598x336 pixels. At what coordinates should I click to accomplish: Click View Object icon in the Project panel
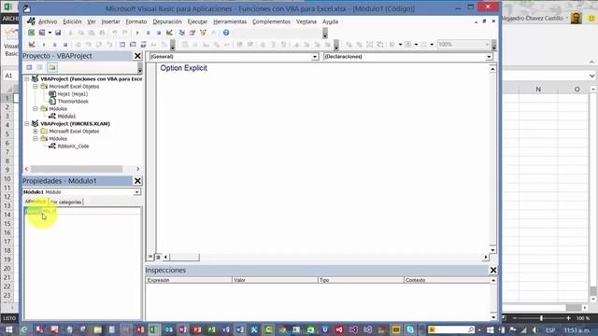click(40, 67)
